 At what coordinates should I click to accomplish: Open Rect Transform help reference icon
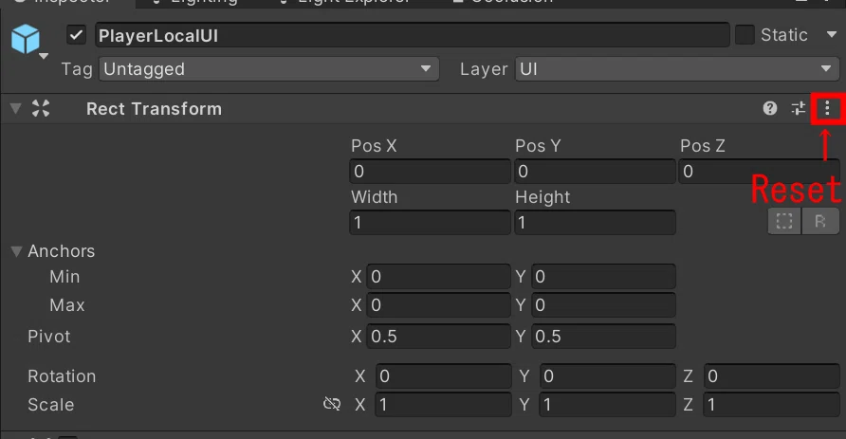pyautogui.click(x=770, y=108)
